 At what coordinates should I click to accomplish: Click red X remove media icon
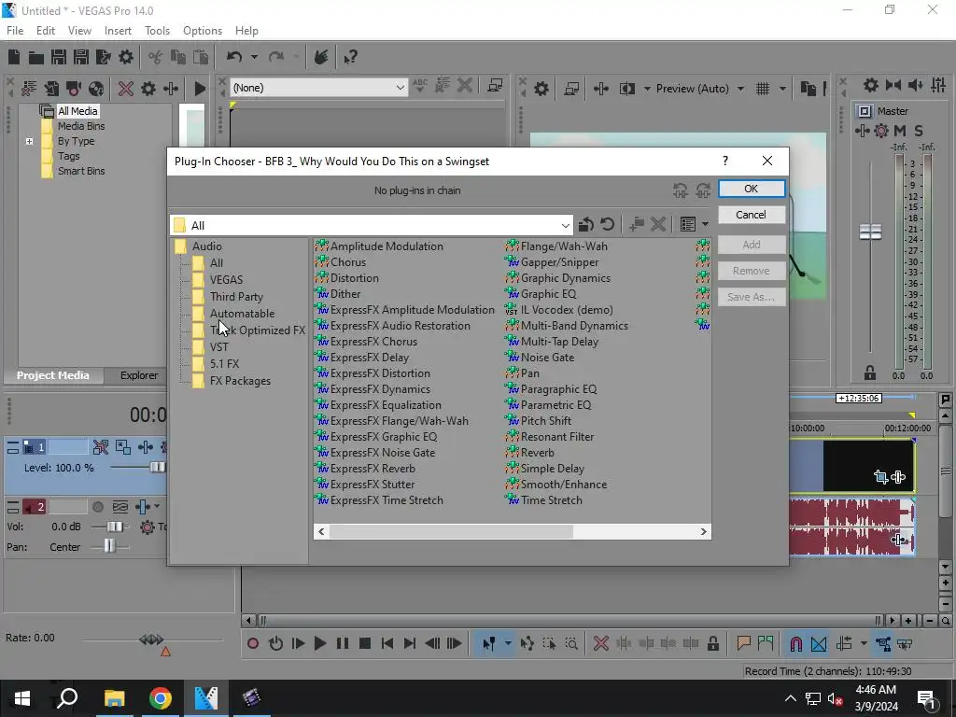(126, 89)
